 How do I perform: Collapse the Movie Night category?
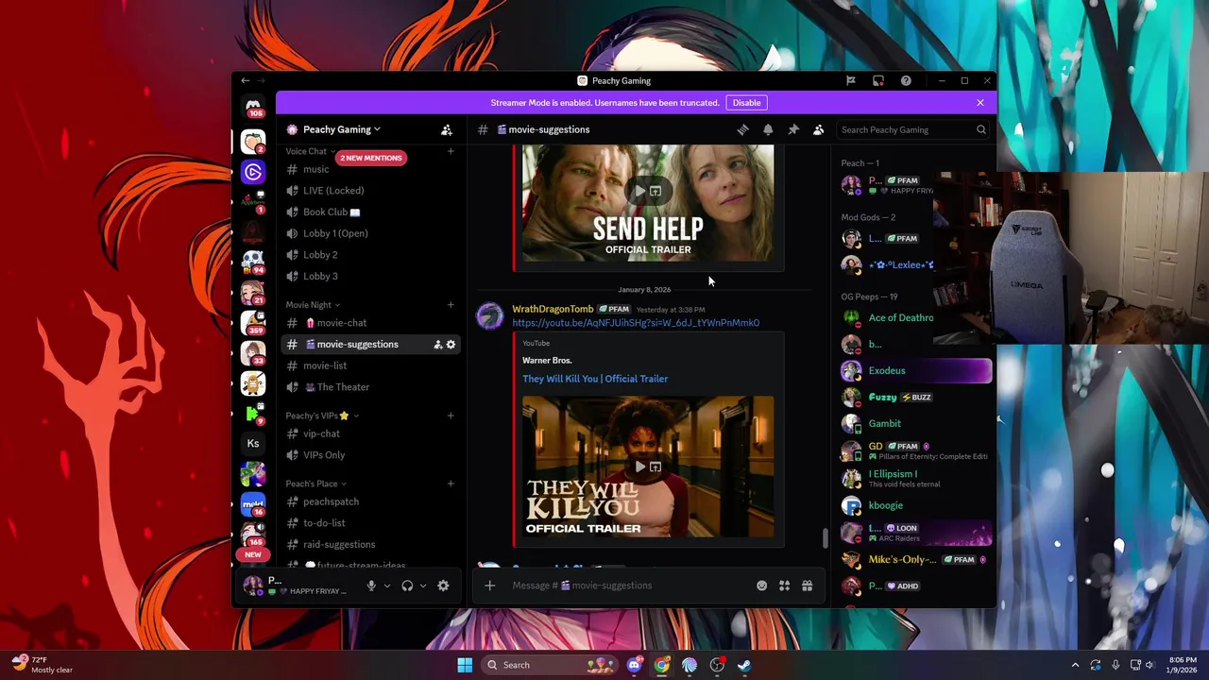pyautogui.click(x=313, y=305)
